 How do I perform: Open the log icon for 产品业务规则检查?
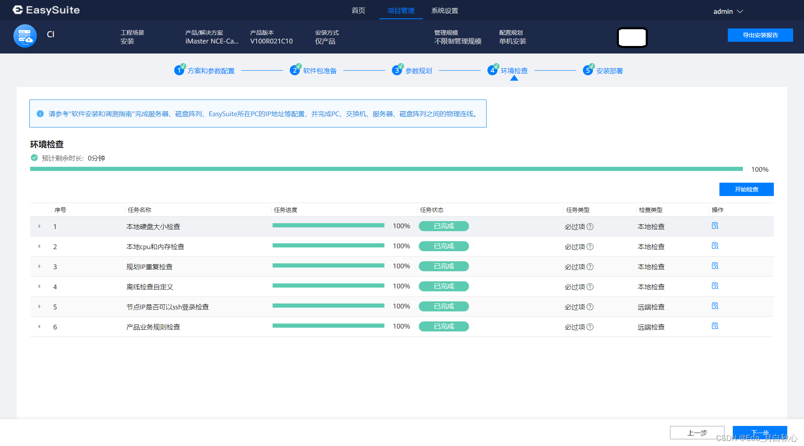(715, 326)
